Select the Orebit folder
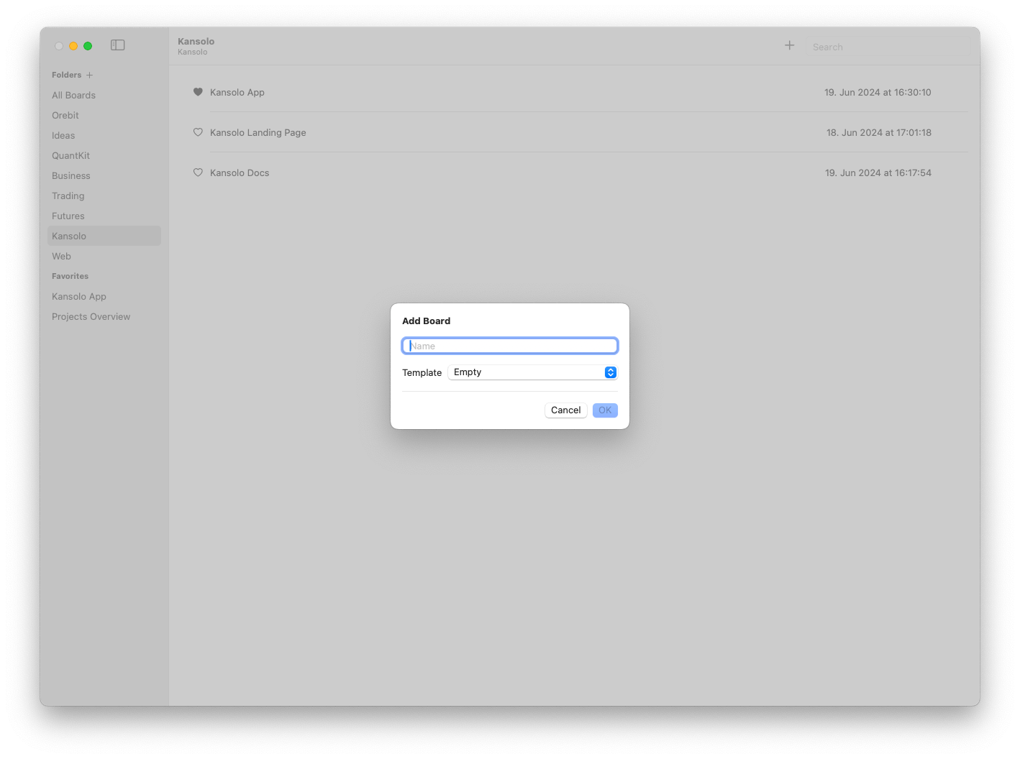Screen dimensions: 1020x759 (104, 115)
